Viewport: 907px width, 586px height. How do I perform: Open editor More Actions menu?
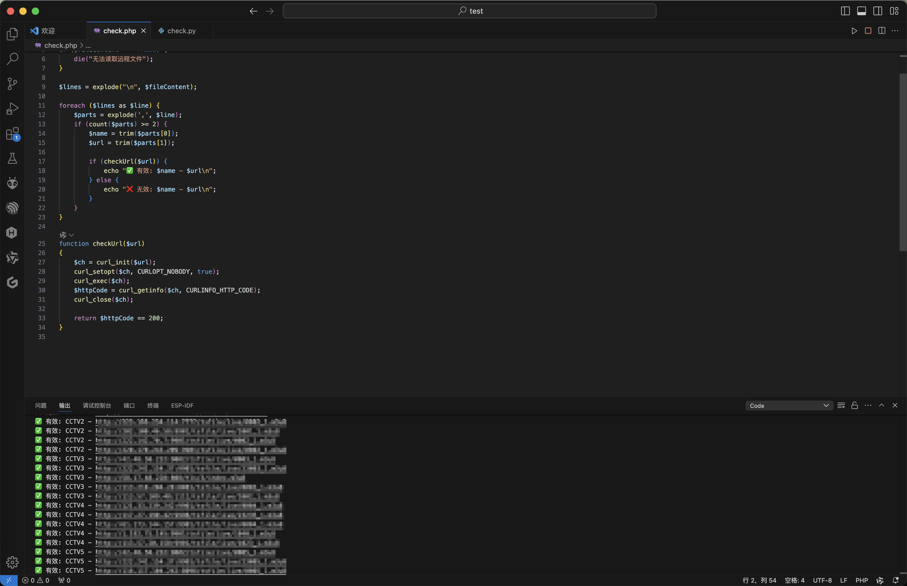(x=895, y=31)
